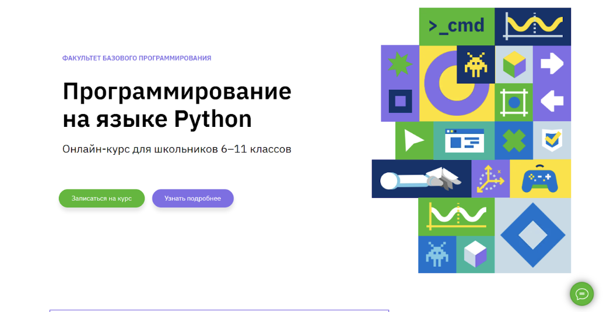This screenshot has width=603, height=312.
Task: Click the white and purple cube icon
Action: pyautogui.click(x=475, y=254)
